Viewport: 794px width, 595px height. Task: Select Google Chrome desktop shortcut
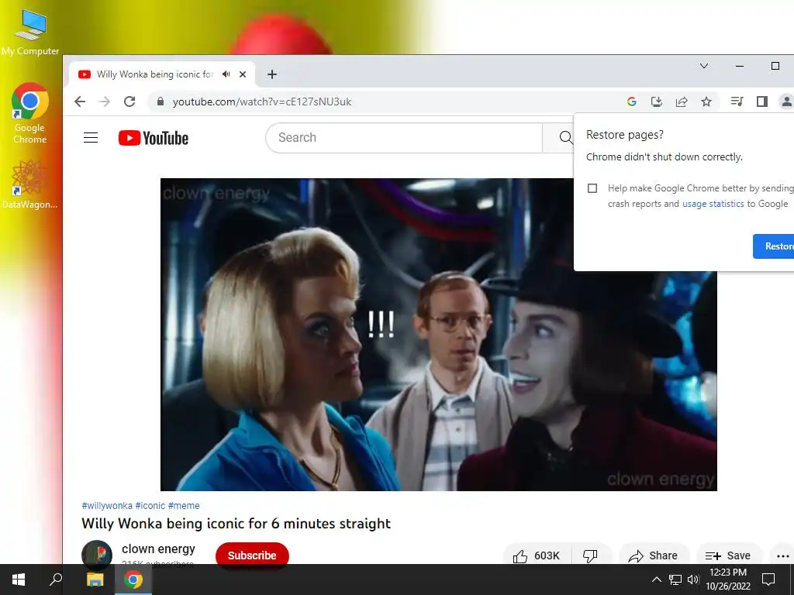click(30, 113)
